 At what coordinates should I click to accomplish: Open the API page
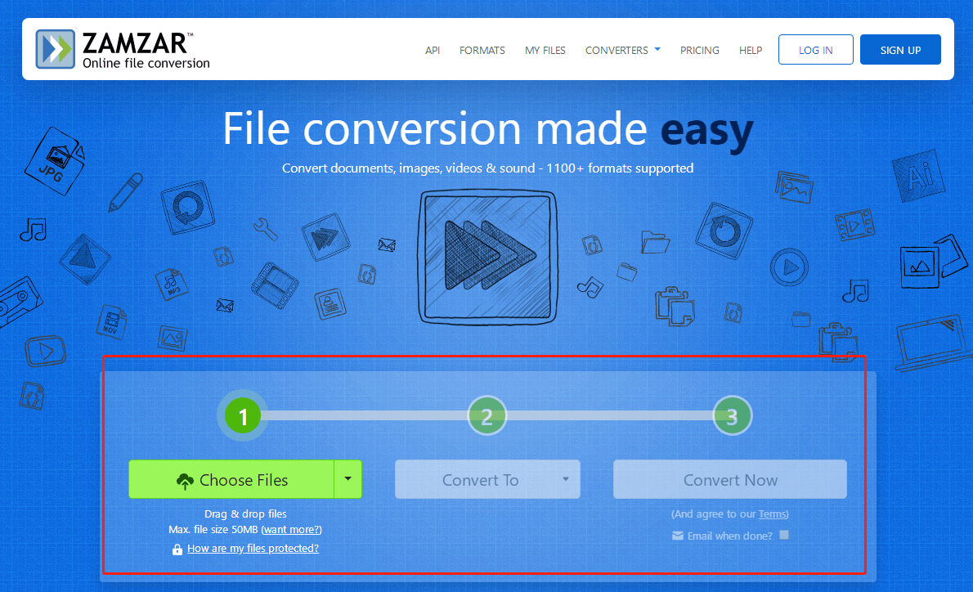[433, 50]
